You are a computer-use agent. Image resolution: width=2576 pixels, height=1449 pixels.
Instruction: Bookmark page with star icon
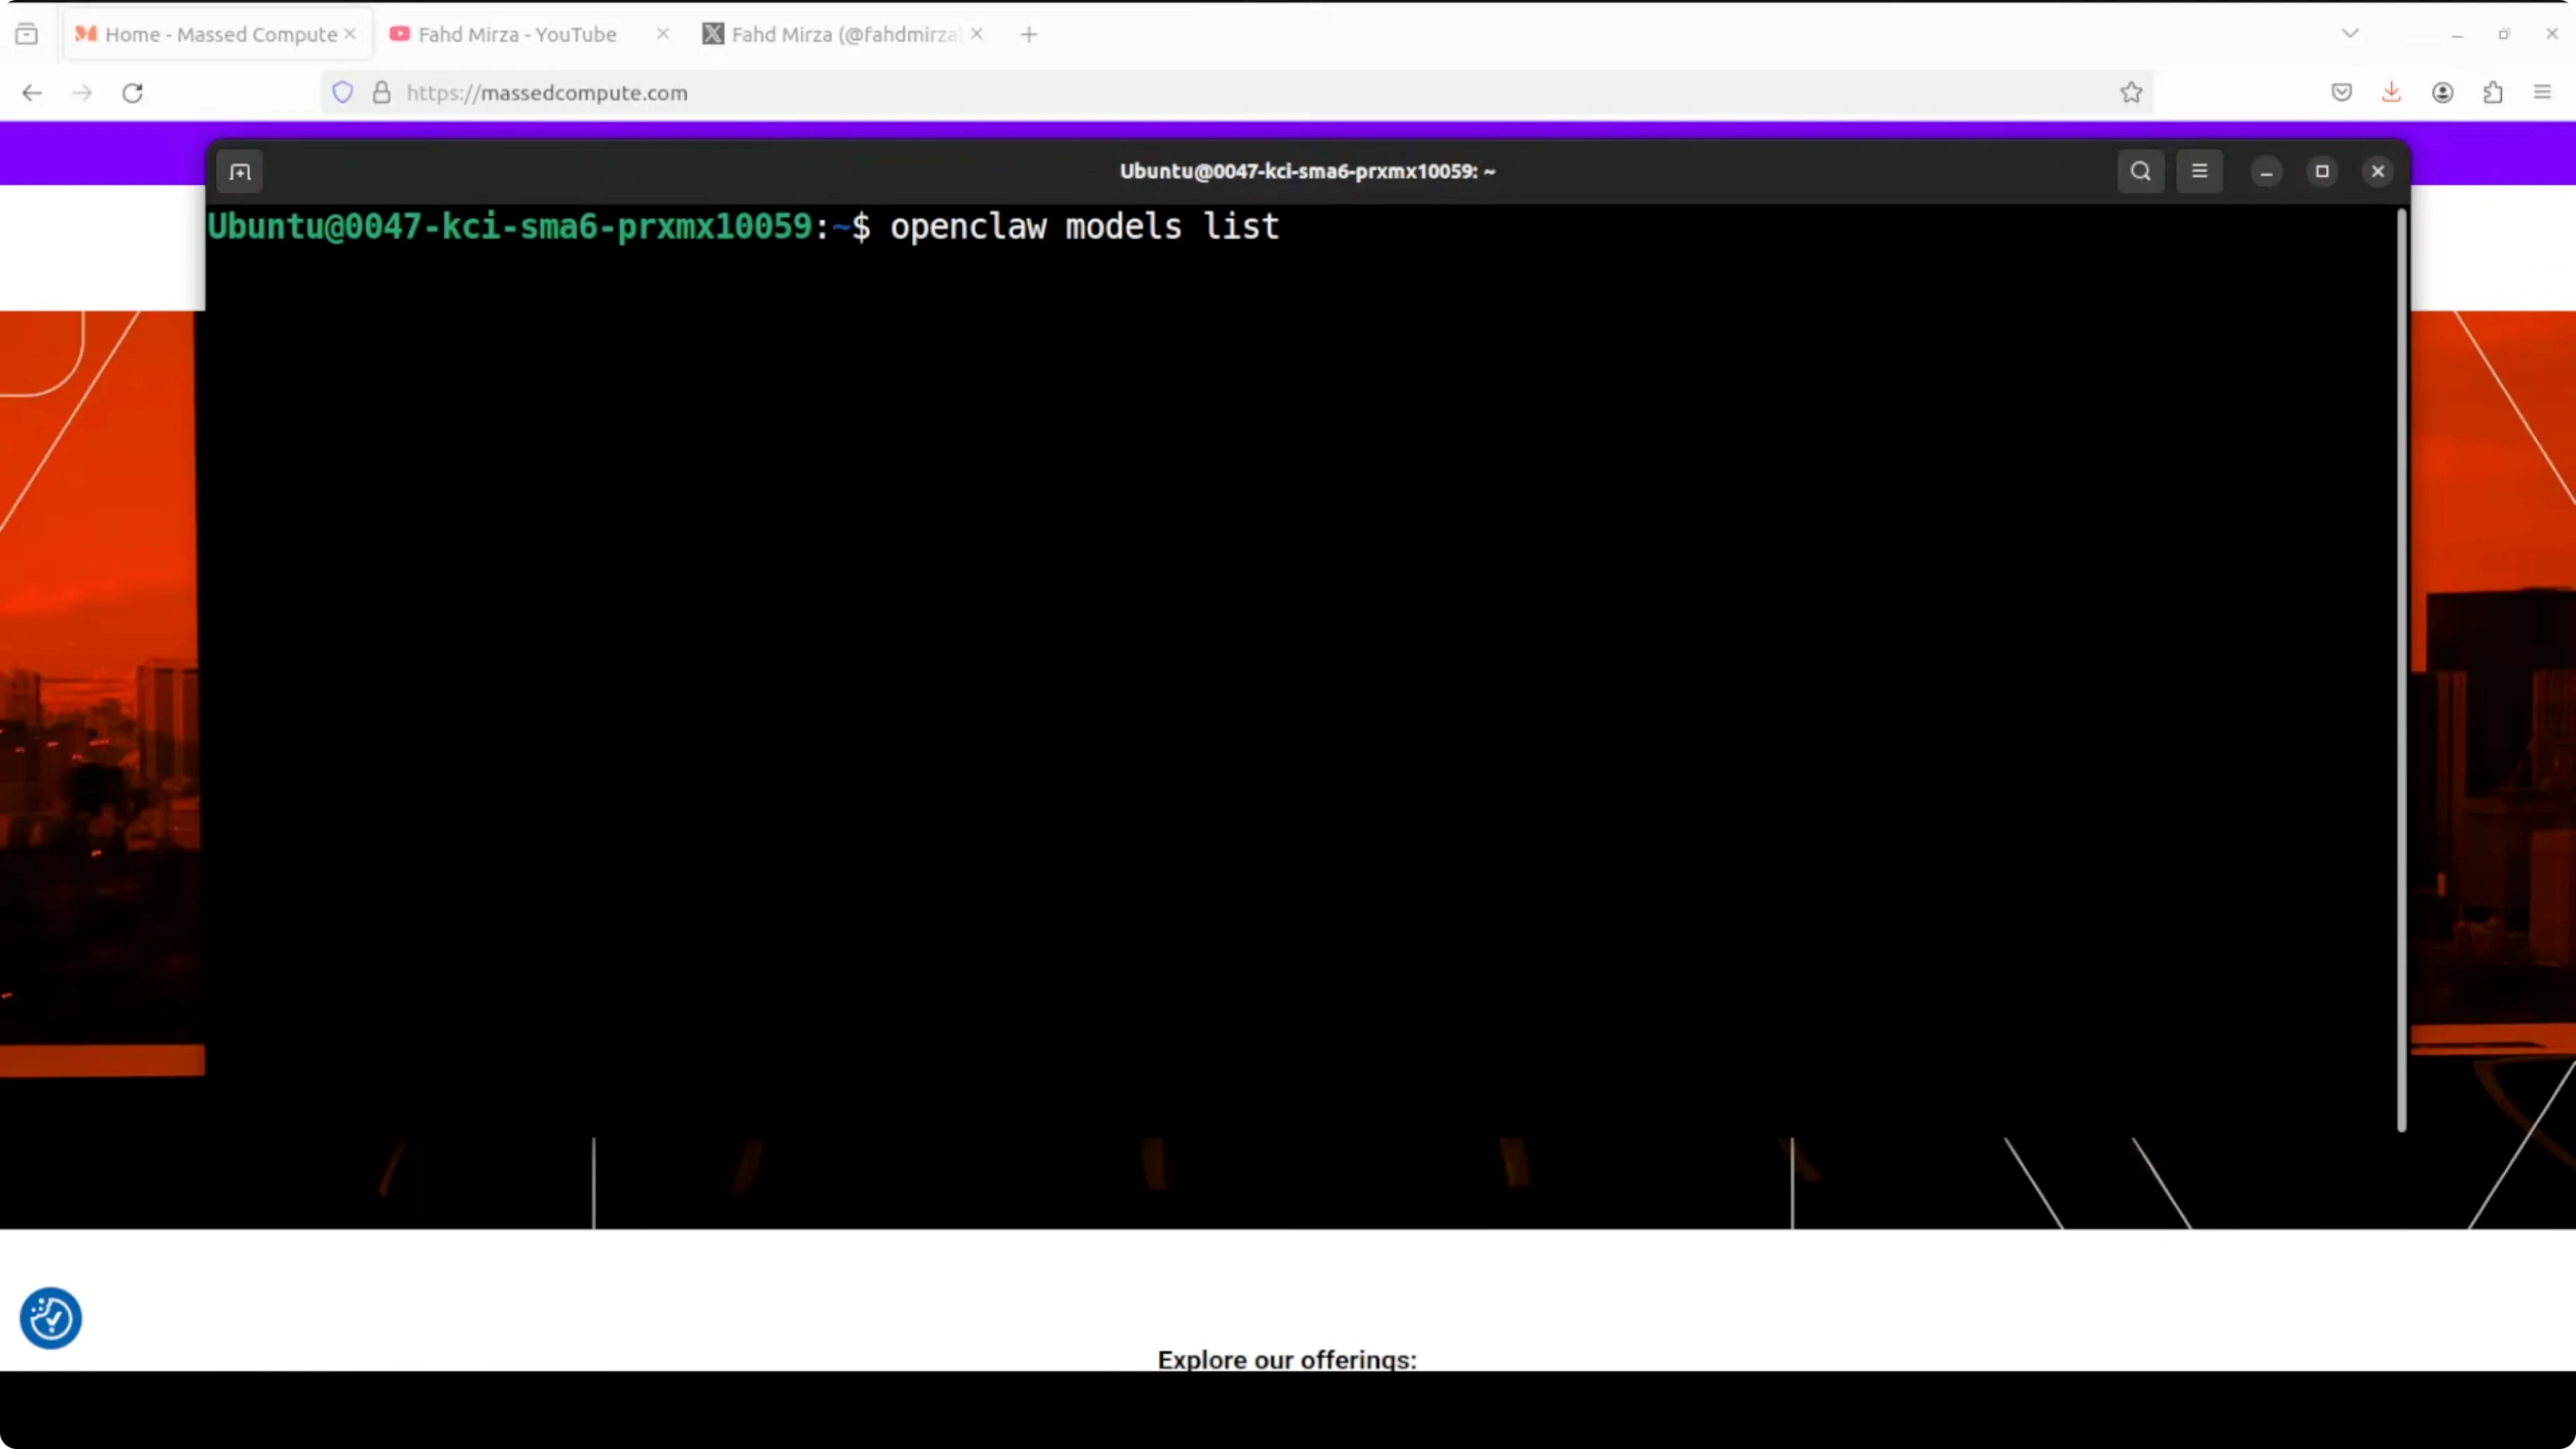tap(2131, 93)
